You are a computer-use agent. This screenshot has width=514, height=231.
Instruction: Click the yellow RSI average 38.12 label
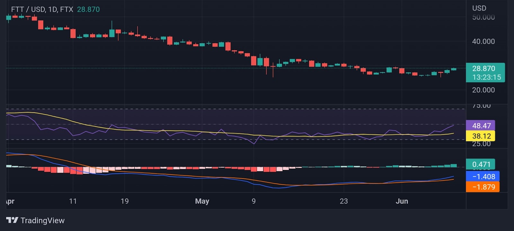481,136
